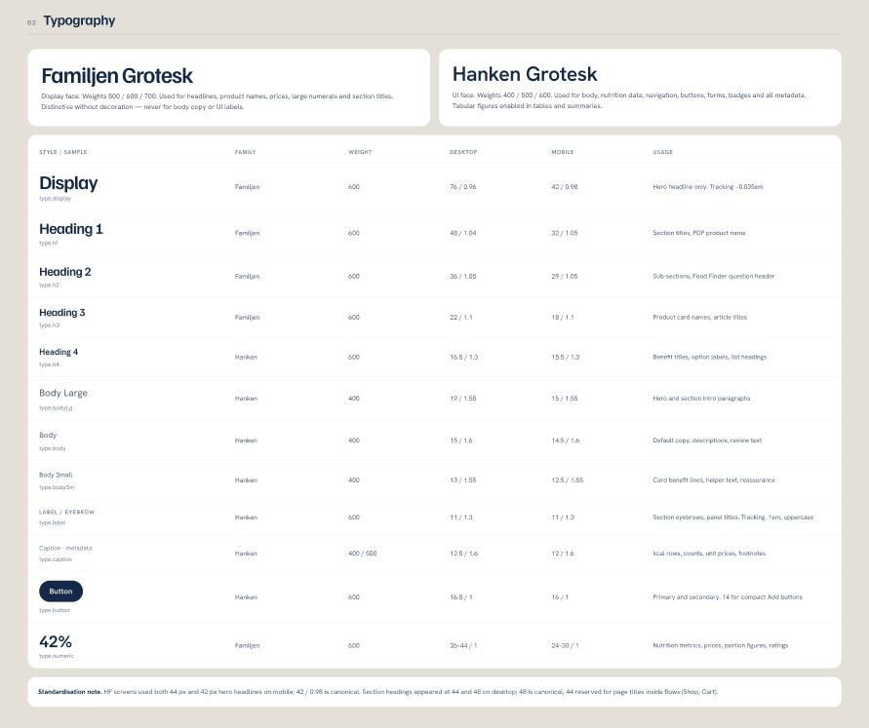
Task: Click desktop value "16.5 / 1" in Button row
Action: 461,597
